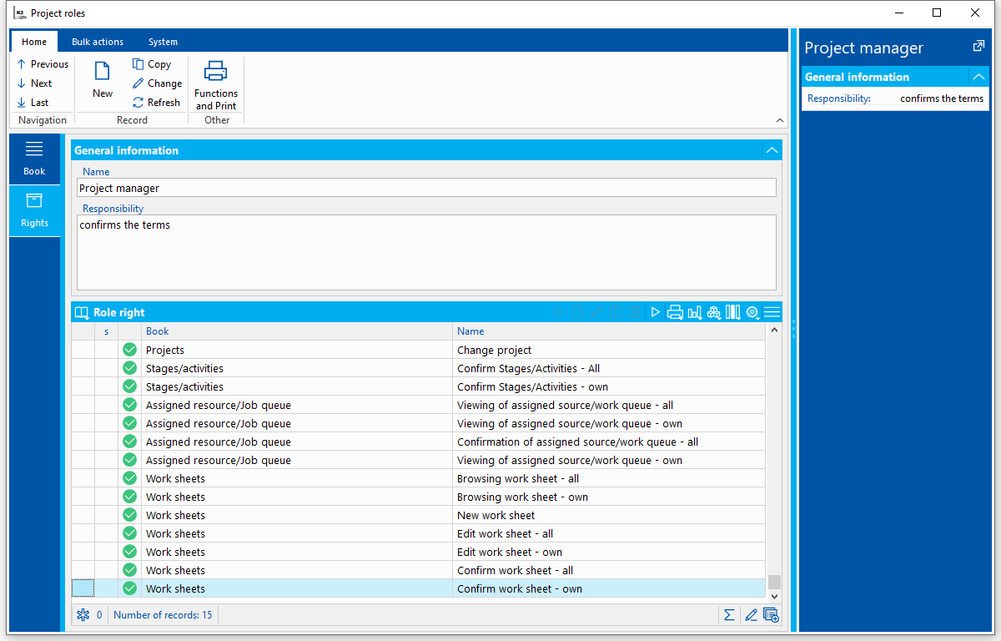Click the pencil edit icon in status bar
The width and height of the screenshot is (1001, 641).
pyautogui.click(x=751, y=615)
